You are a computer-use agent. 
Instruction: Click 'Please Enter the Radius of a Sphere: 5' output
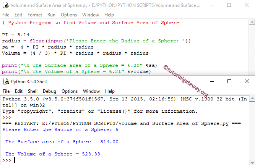pos(60,129)
